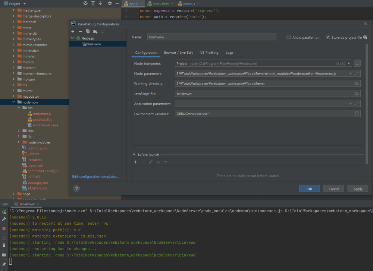Add macro to Application parameters field
The width and height of the screenshot is (373, 271).
pos(350,103)
